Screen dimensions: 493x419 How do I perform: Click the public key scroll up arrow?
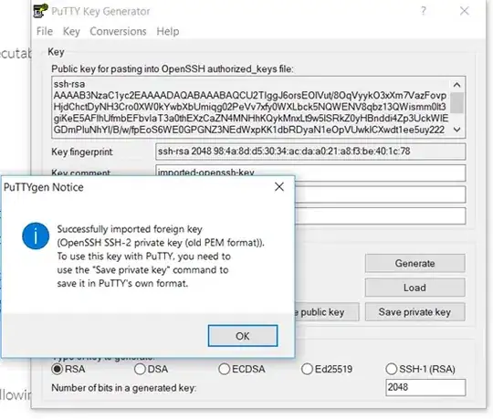point(456,85)
